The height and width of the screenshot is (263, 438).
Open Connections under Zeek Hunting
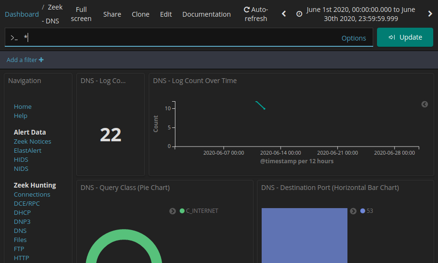click(x=32, y=194)
